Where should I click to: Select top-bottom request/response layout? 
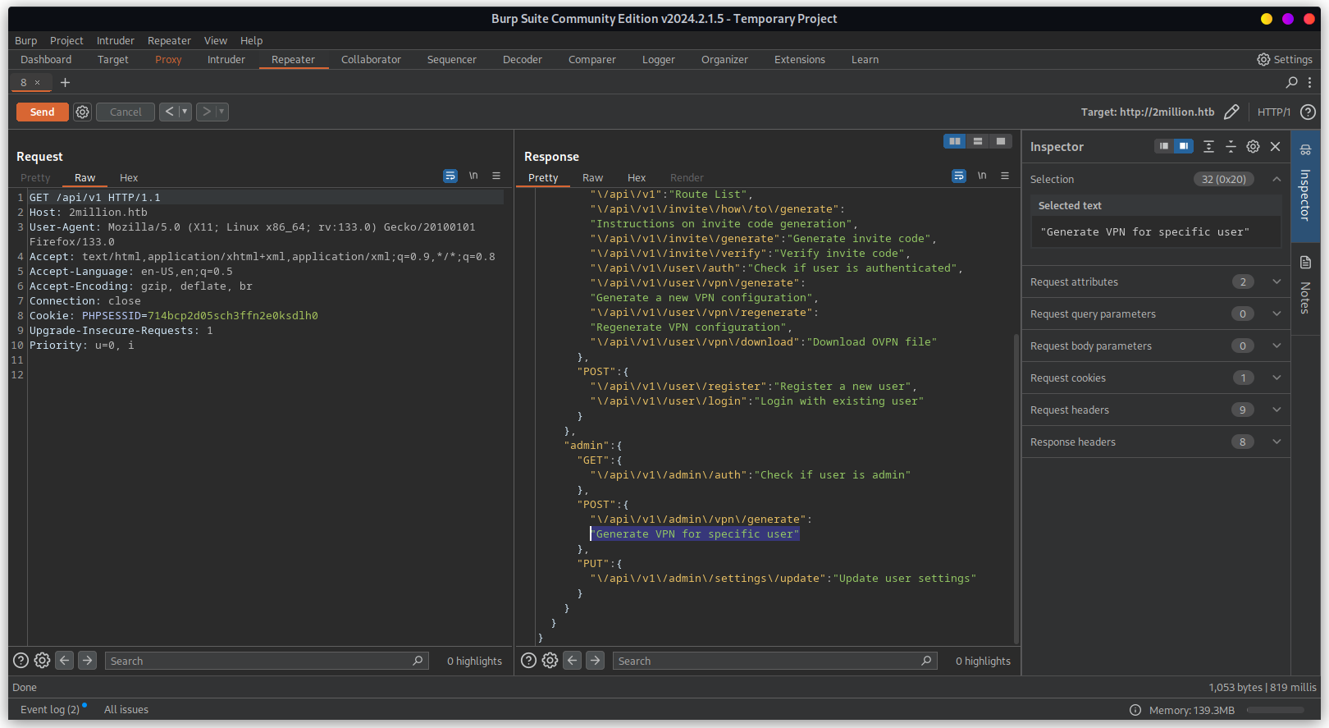point(978,141)
